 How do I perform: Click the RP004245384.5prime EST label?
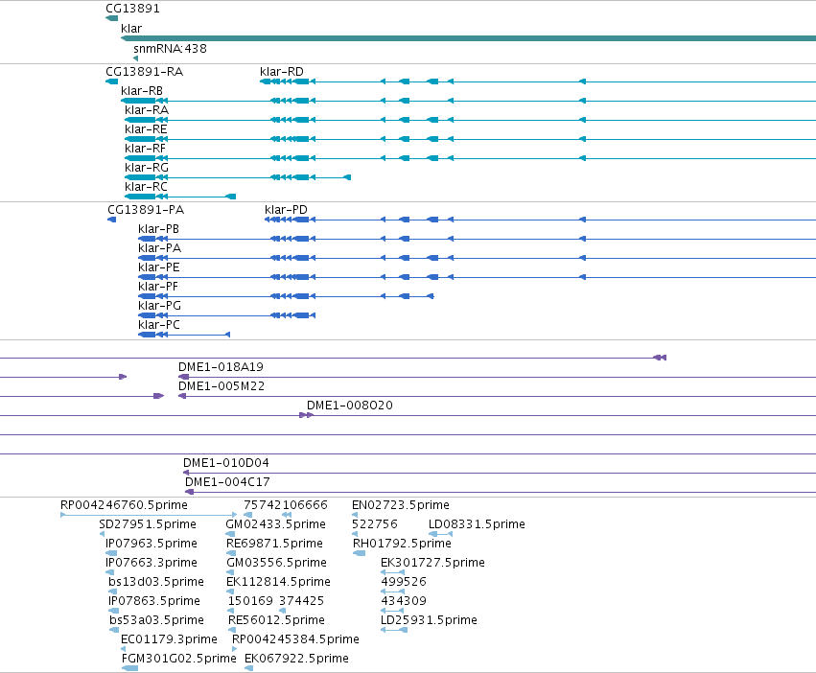click(295, 639)
